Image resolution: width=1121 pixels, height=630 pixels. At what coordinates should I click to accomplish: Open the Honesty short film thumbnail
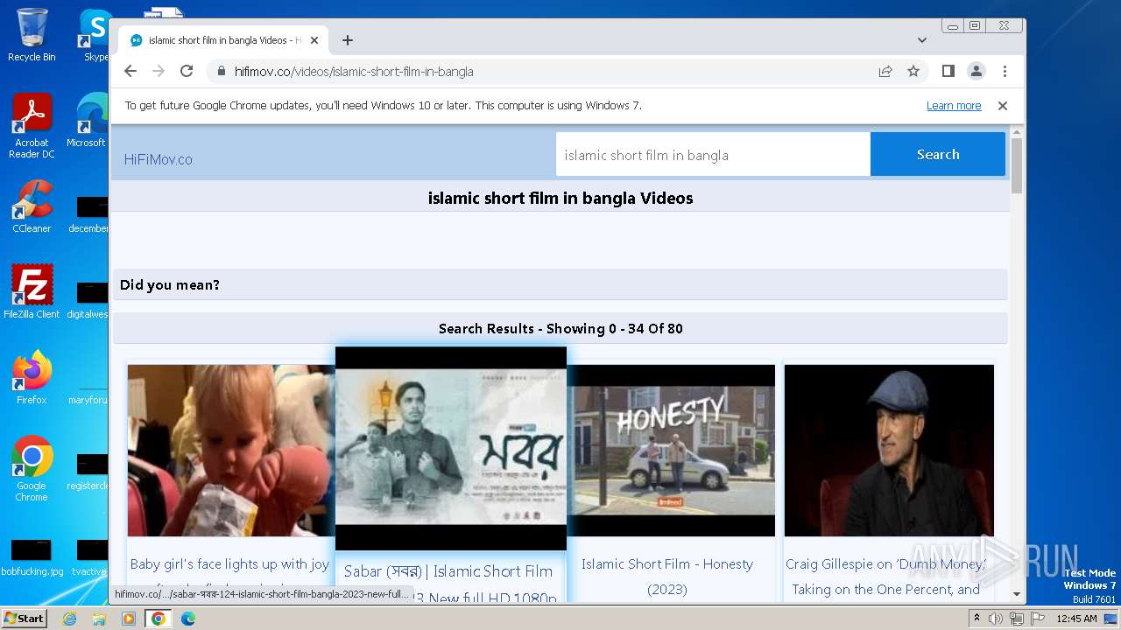pos(671,451)
